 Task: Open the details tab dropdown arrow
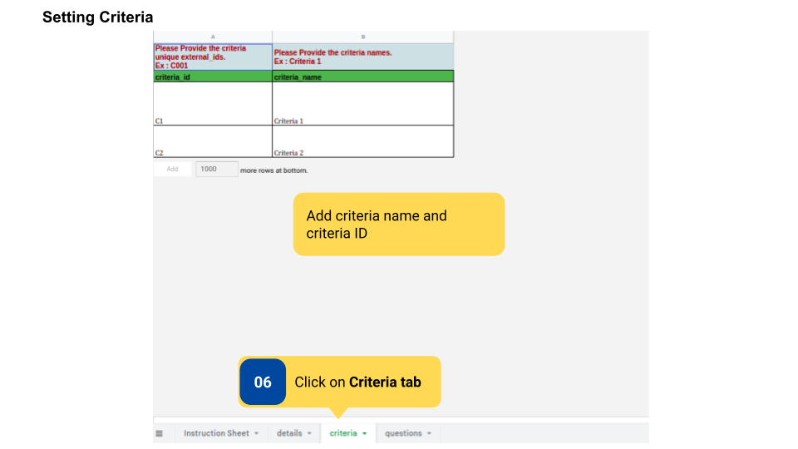309,433
